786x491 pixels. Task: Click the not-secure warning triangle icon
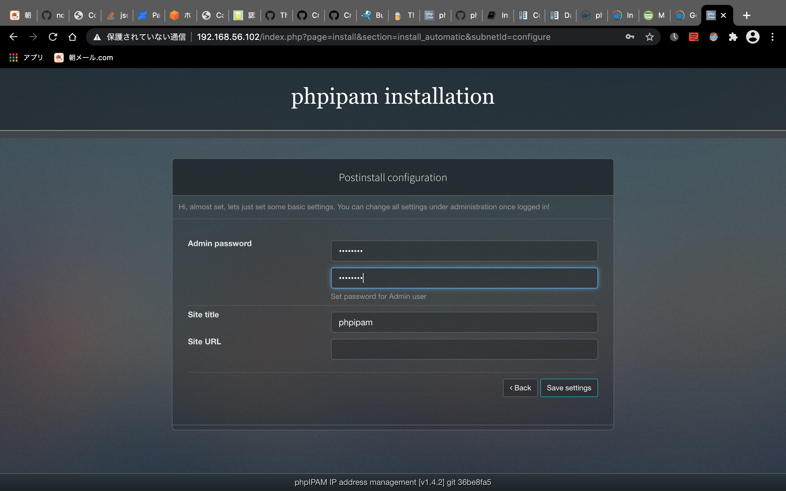coord(97,37)
